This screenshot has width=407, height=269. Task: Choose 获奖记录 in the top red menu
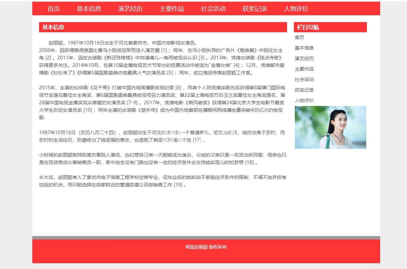tap(254, 9)
